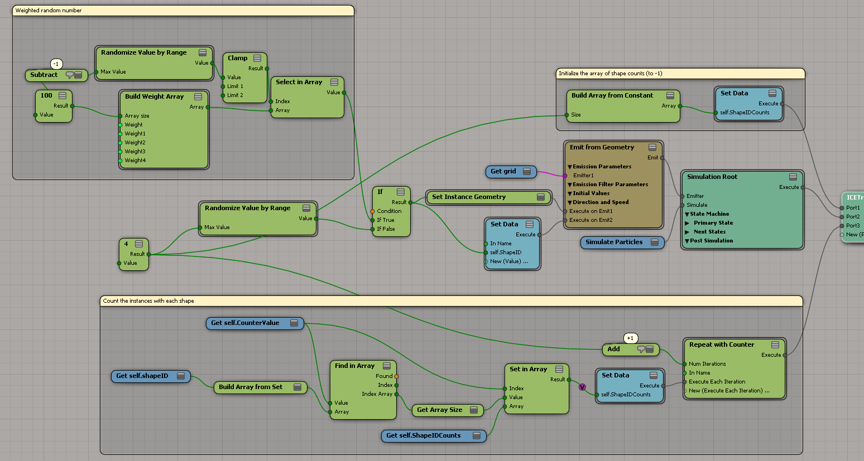The image size is (864, 461).
Task: Click the Find in Array node's property icon
Action: (386, 366)
